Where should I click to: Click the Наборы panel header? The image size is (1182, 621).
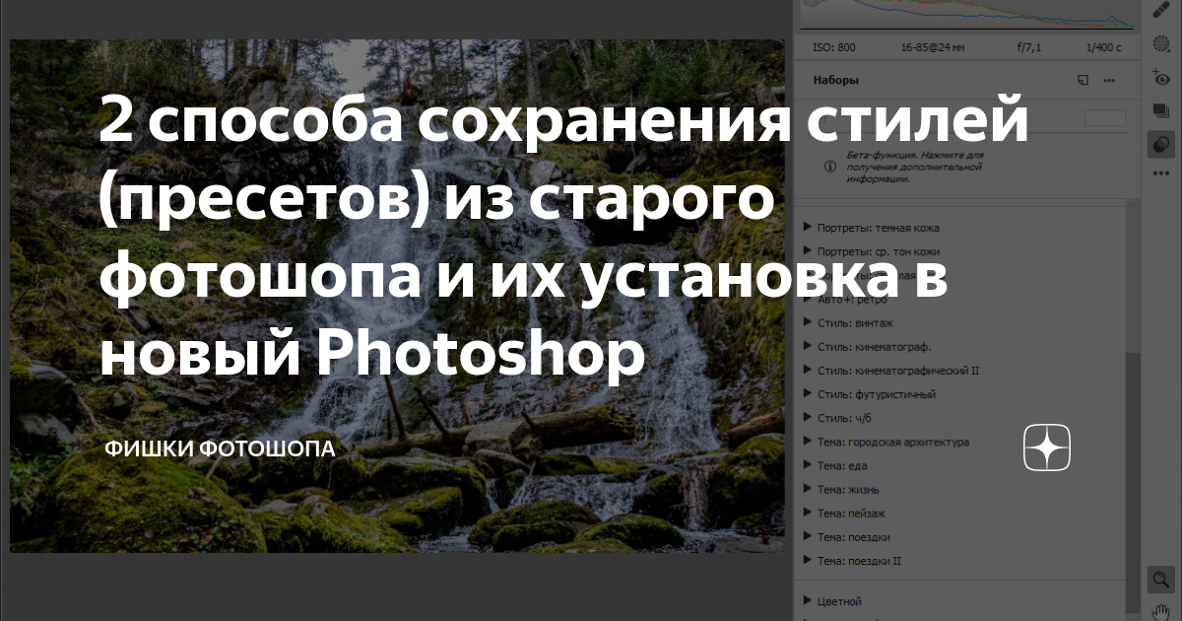(835, 80)
